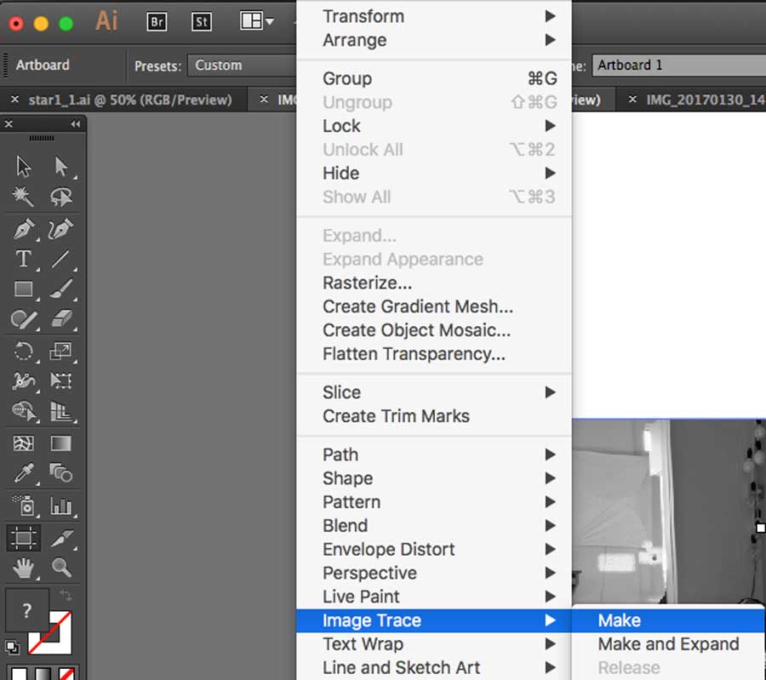
Task: Select the Eraser tool
Action: [61, 320]
